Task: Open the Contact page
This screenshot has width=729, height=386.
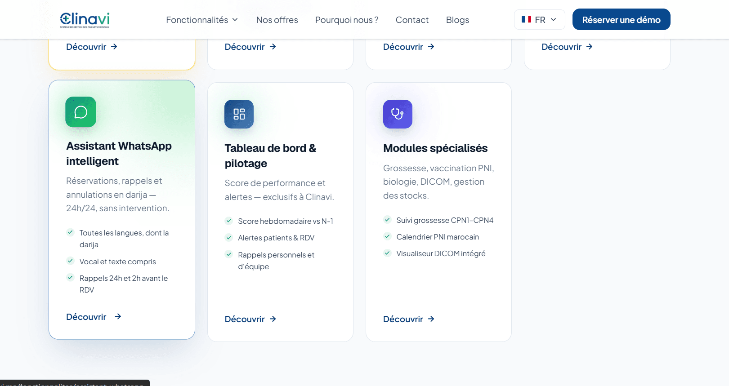Action: pos(412,20)
